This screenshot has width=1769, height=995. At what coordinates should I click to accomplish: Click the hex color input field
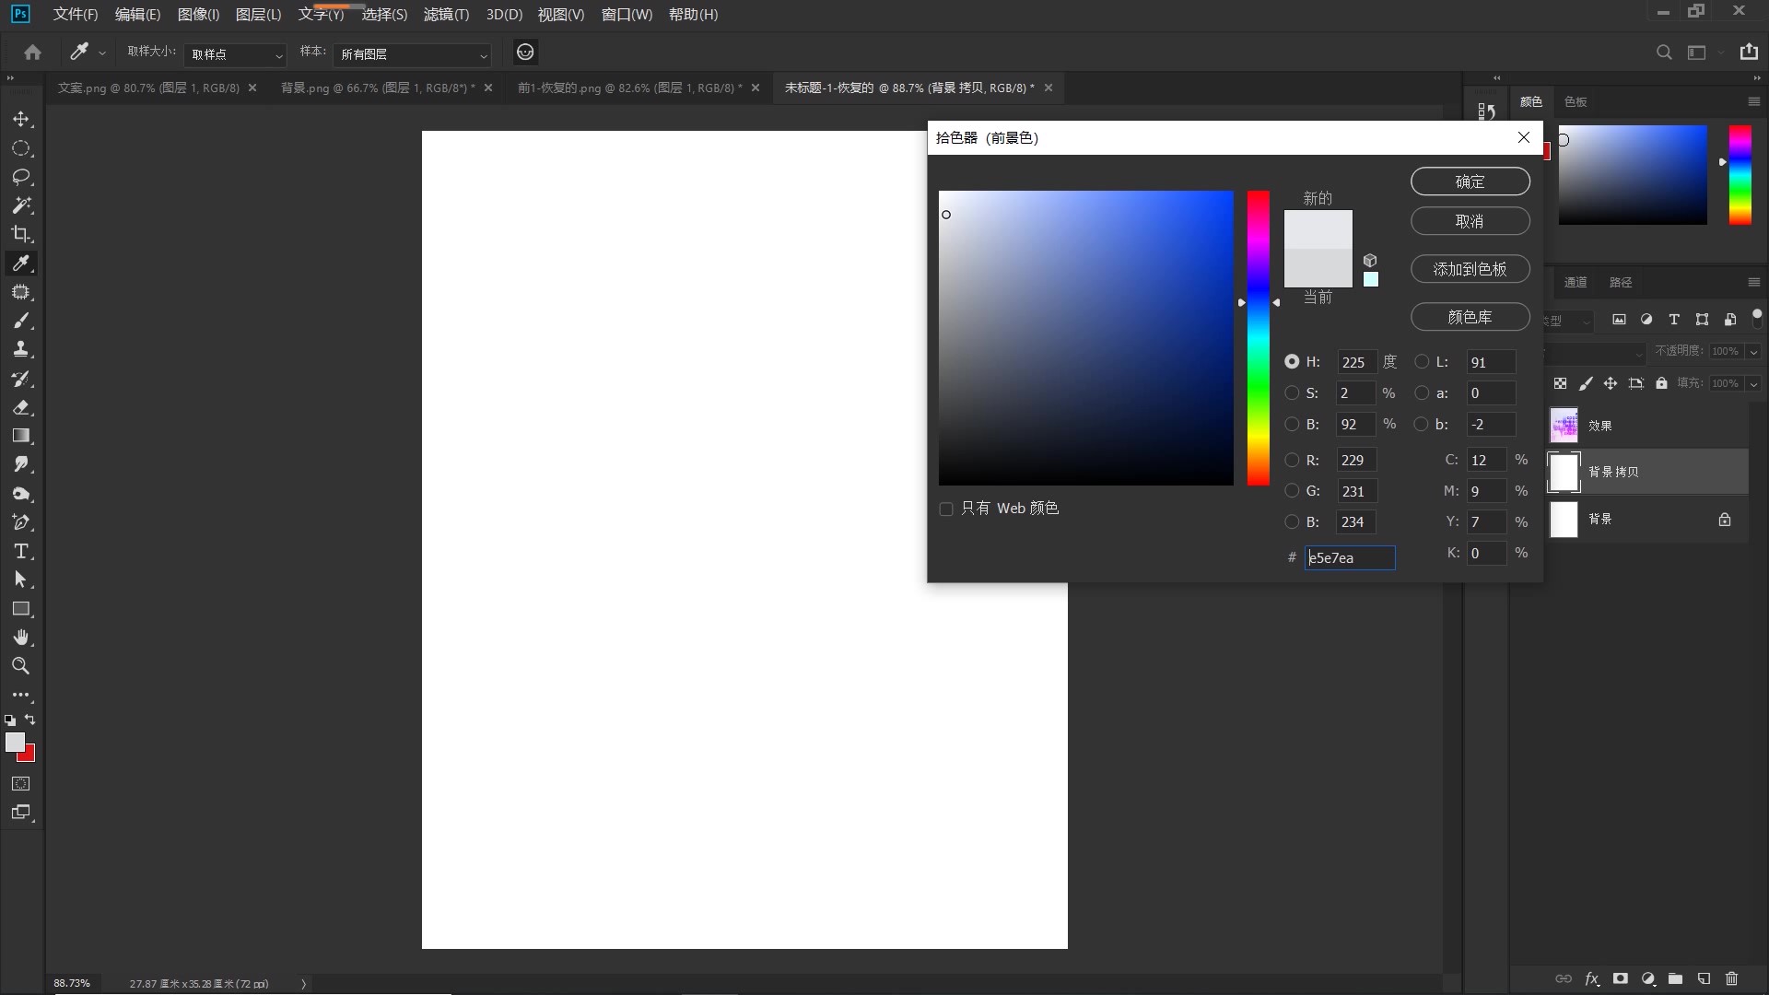click(x=1349, y=558)
